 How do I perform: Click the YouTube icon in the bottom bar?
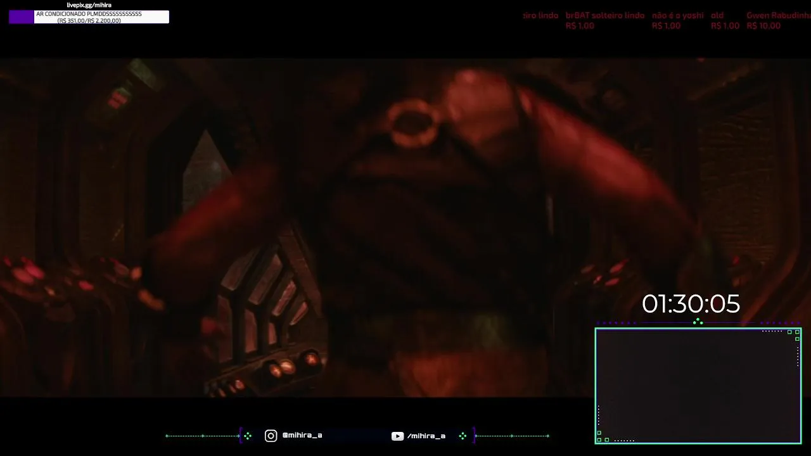pos(397,436)
